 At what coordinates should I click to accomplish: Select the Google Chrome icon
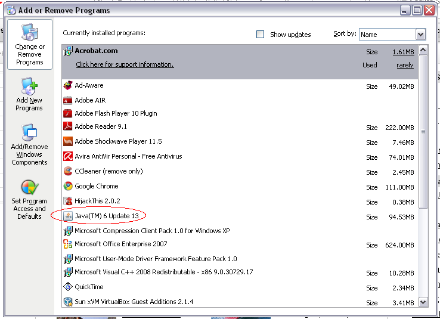[68, 186]
